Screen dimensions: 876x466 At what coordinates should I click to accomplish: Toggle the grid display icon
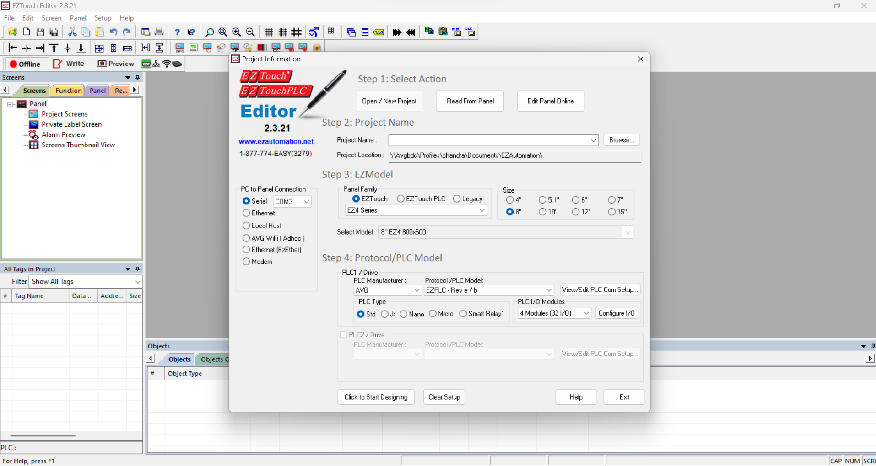[268, 32]
